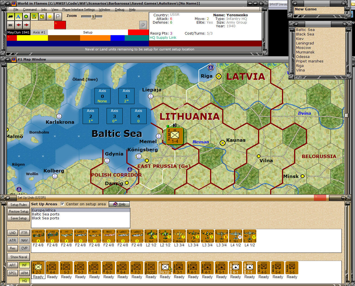Select the 7-1 garrison counter
The height and width of the screenshot is (286, 355).
[x=250, y=268]
